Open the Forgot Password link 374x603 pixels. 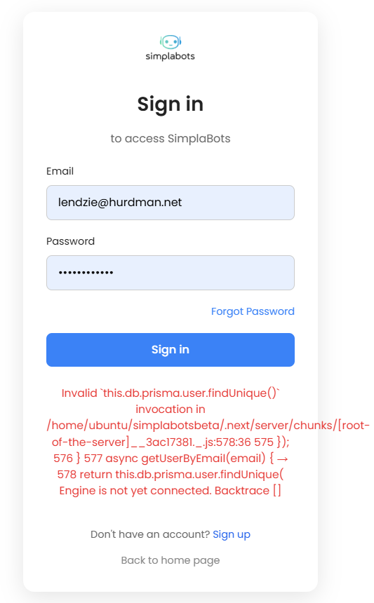coord(253,311)
